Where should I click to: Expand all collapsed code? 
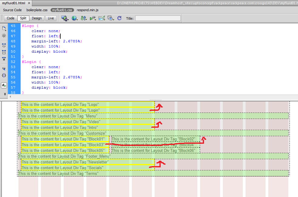pyautogui.click(x=4, y=59)
